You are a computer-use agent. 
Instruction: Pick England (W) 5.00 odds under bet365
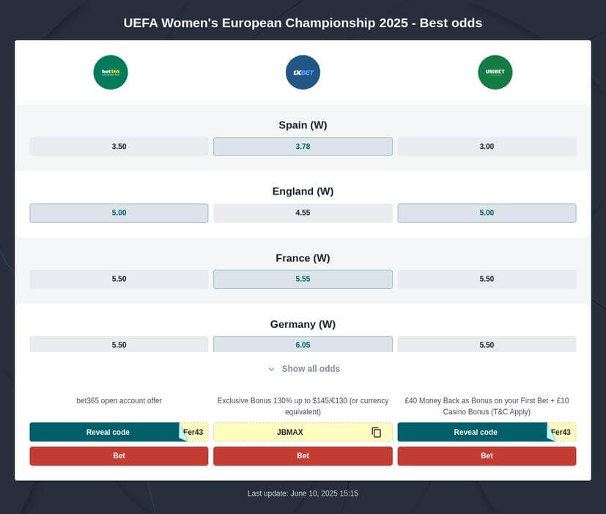119,213
